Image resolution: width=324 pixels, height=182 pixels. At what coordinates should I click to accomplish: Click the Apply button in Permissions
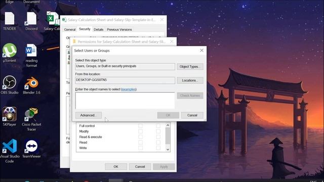click(x=164, y=166)
